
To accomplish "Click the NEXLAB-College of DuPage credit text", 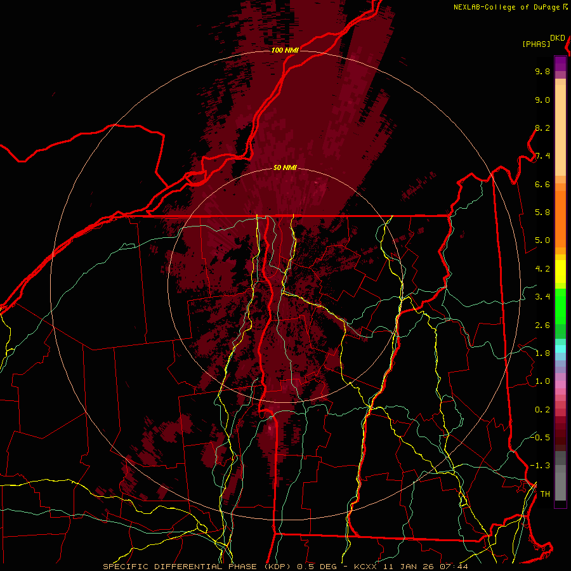I will pos(508,7).
